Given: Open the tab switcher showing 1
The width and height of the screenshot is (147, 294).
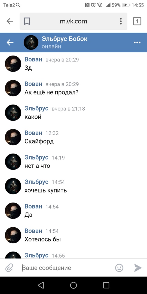Looking at the screenshot, I should click(x=137, y=21).
